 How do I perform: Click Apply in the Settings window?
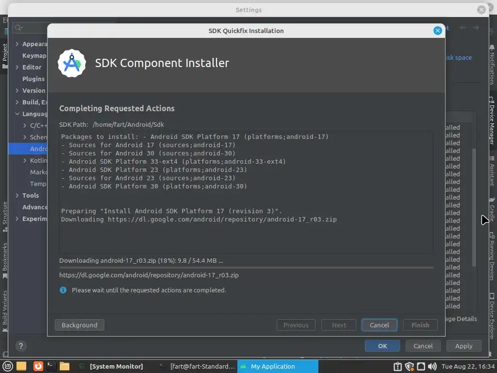(464, 346)
